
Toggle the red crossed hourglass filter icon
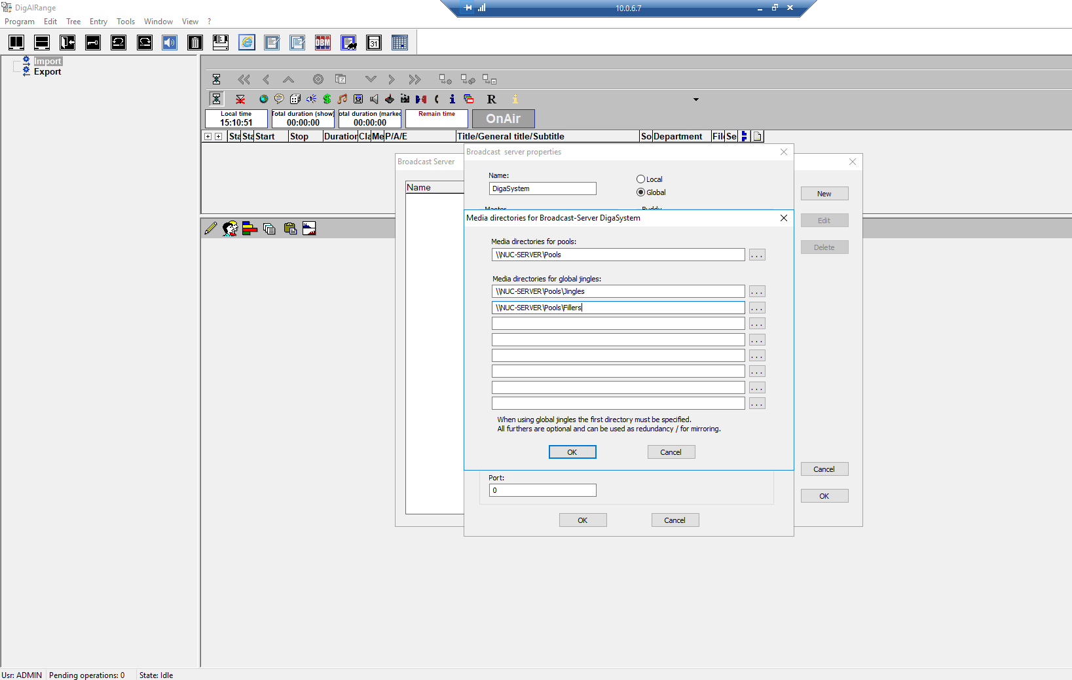click(240, 99)
